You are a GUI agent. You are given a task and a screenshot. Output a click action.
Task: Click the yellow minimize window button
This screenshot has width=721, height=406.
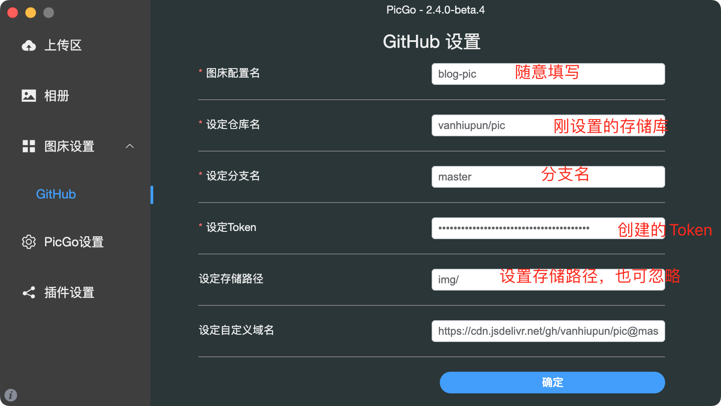click(31, 13)
